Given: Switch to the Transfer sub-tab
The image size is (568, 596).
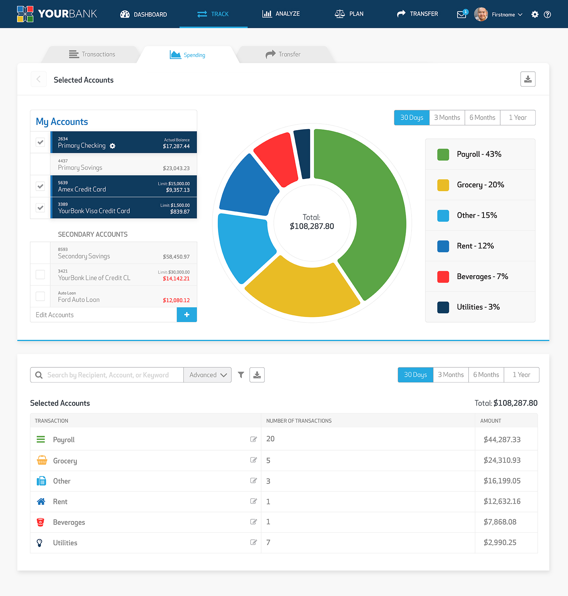Looking at the screenshot, I should (x=283, y=54).
